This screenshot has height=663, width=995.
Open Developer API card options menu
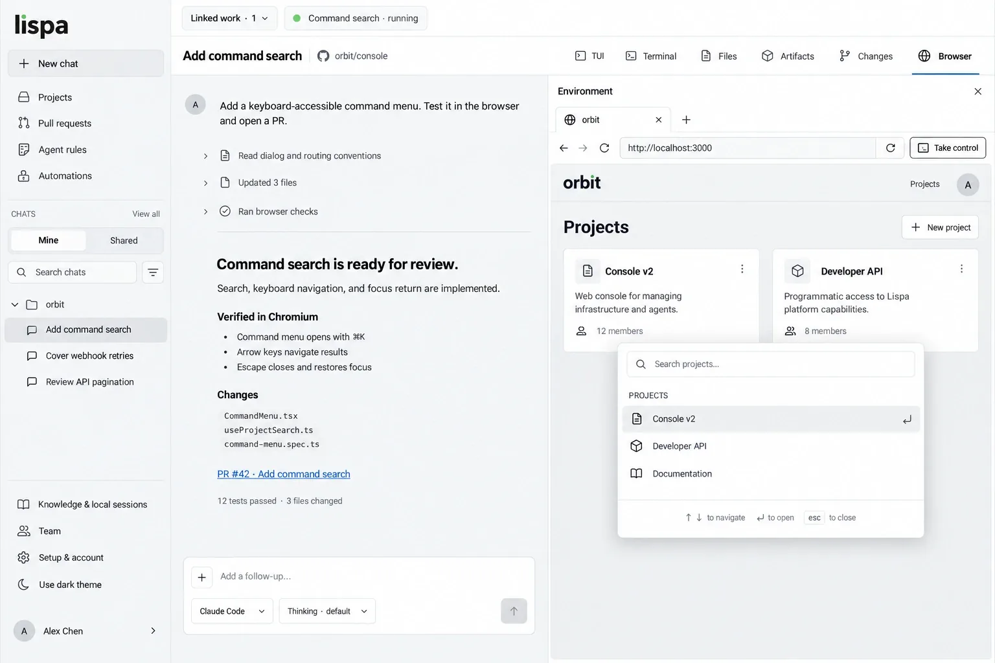pyautogui.click(x=961, y=269)
